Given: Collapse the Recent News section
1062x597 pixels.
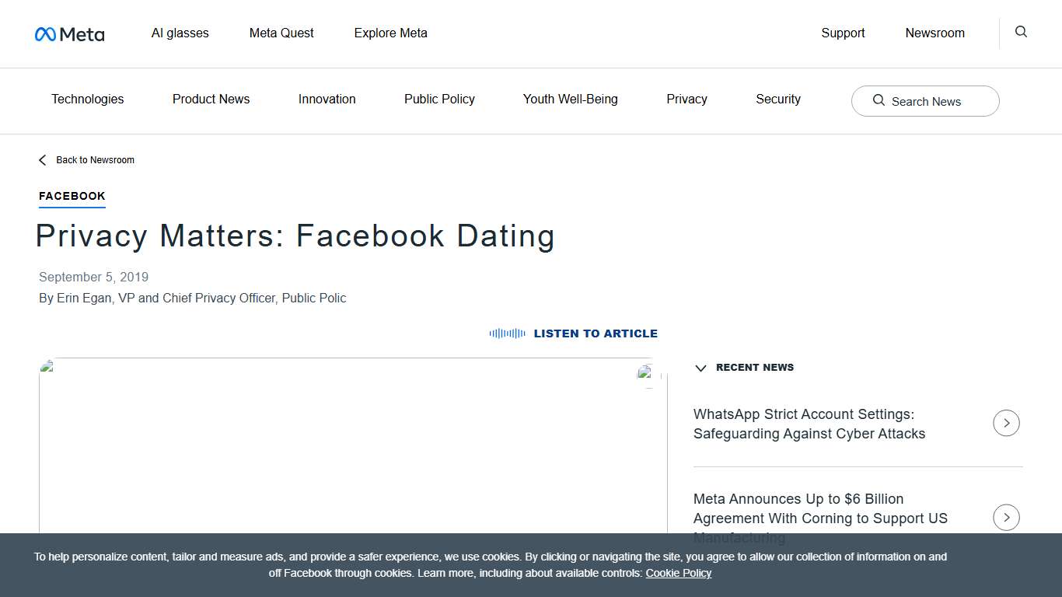Looking at the screenshot, I should (x=700, y=368).
